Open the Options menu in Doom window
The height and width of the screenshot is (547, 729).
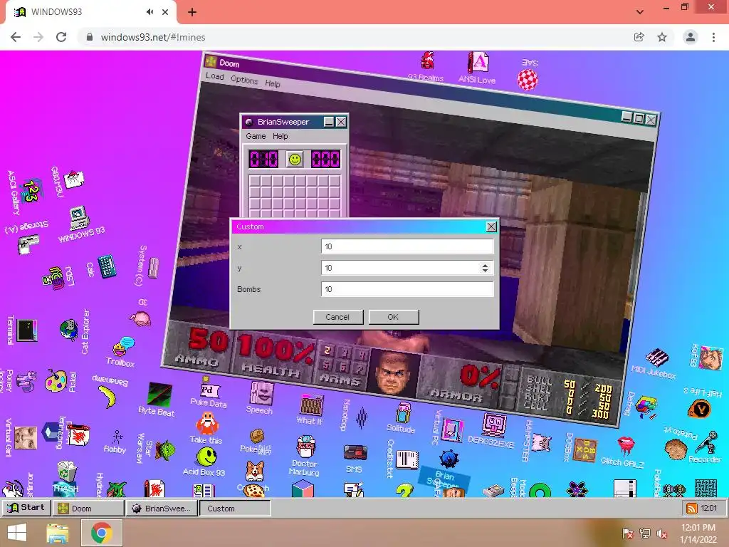244,80
